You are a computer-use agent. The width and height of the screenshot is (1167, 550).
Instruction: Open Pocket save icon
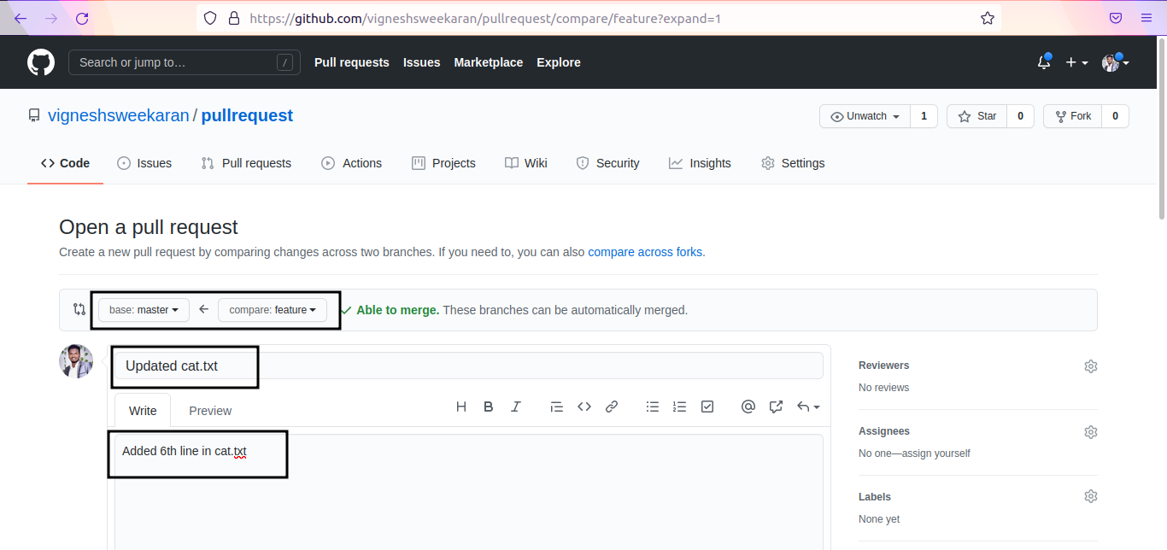[1116, 18]
